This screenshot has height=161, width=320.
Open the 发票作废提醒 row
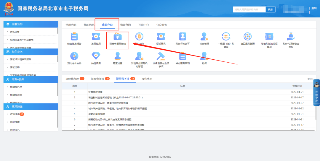188,92
